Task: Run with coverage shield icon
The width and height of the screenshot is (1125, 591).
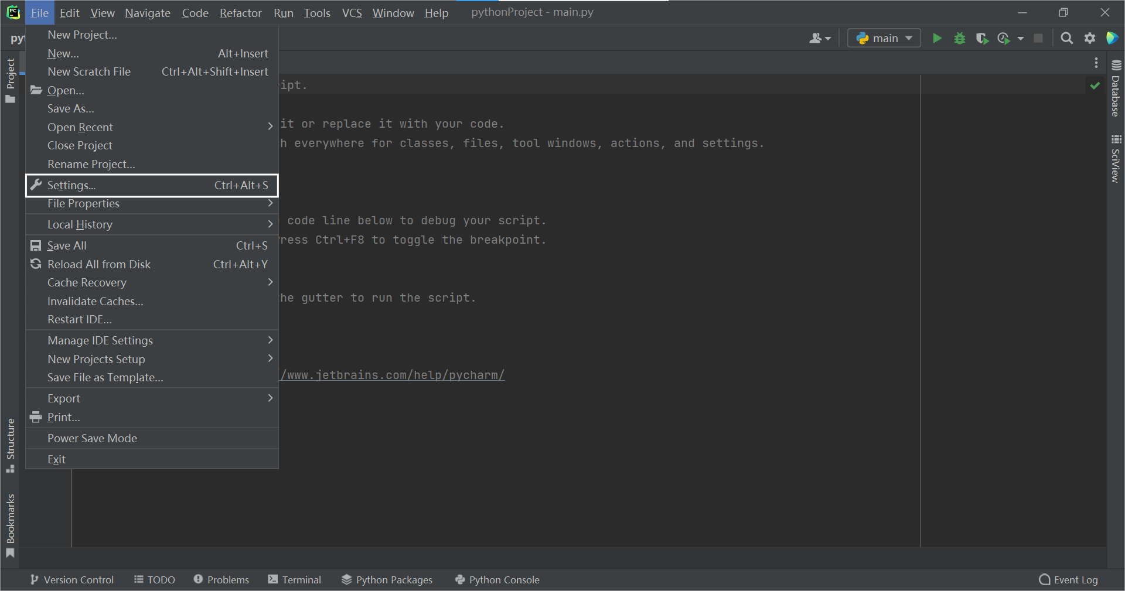Action: [982, 38]
